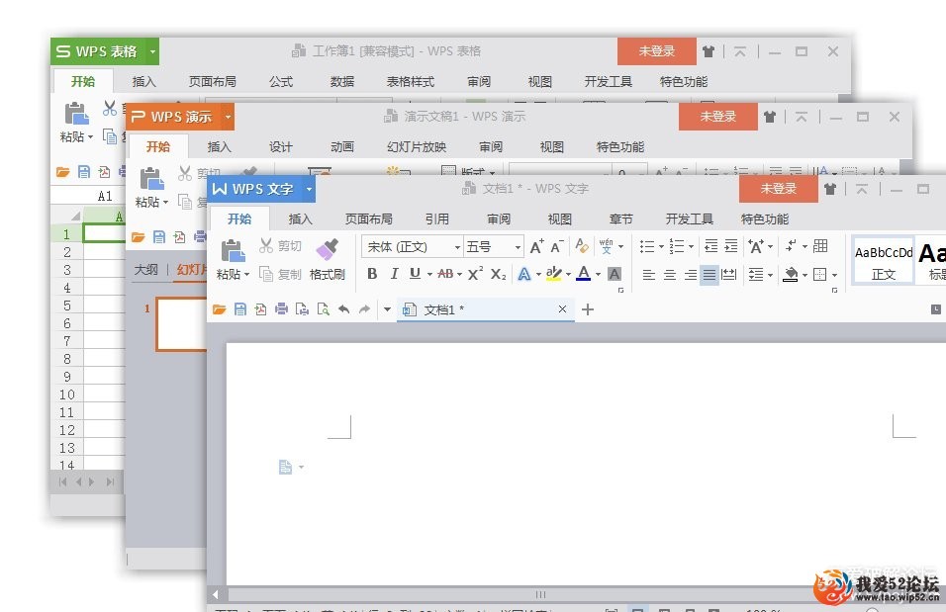Image resolution: width=946 pixels, height=612 pixels.
Task: Click the numbered list icon
Action: tap(677, 246)
